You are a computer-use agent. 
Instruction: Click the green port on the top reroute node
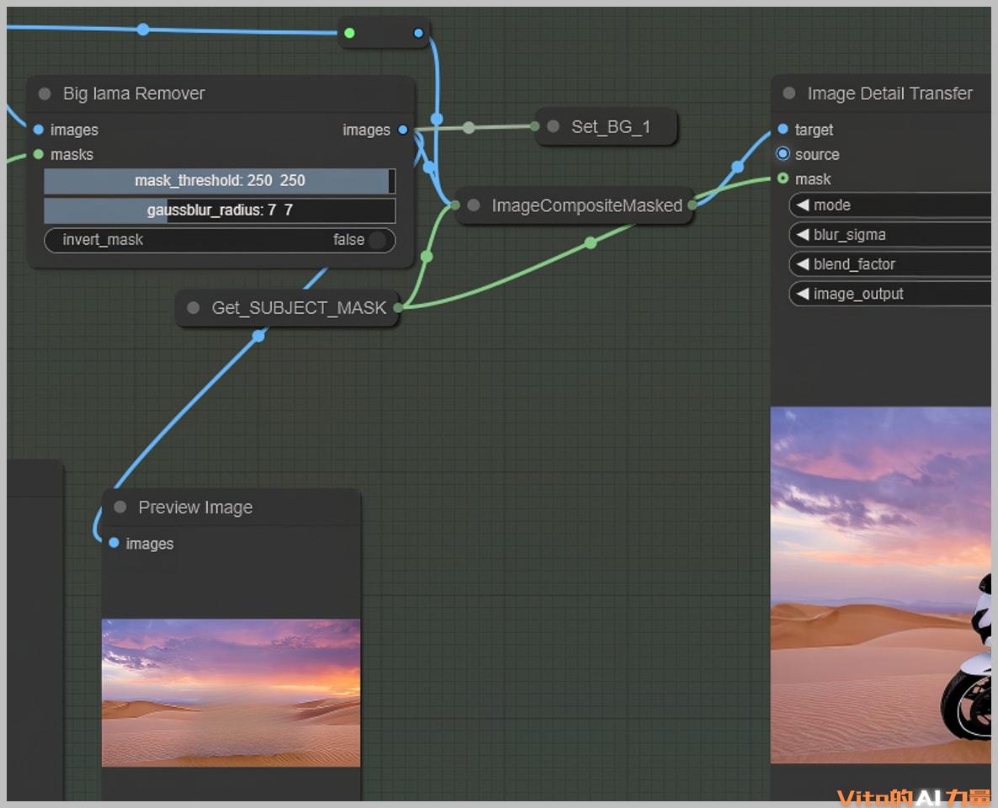pos(349,33)
